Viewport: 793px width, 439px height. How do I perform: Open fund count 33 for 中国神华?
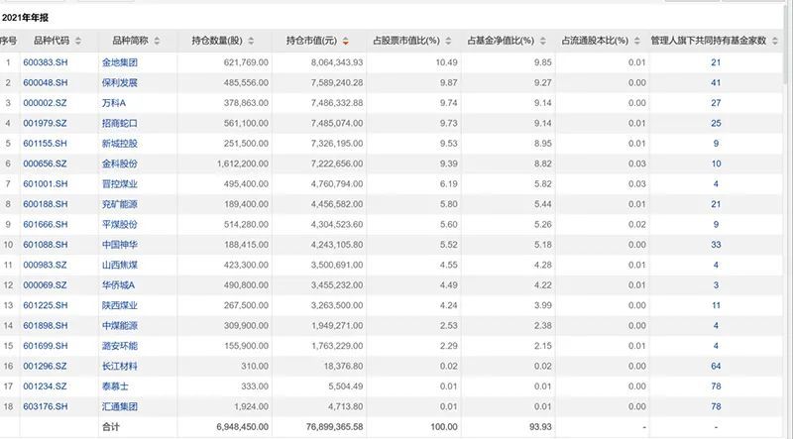(x=716, y=245)
